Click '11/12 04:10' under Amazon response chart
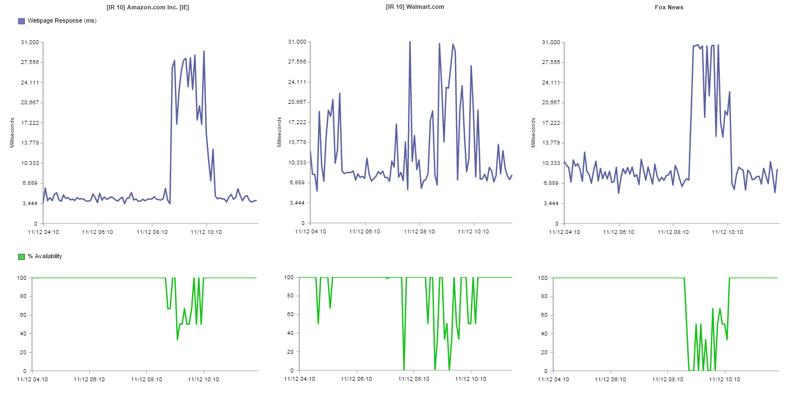790x405 pixels. 43,232
